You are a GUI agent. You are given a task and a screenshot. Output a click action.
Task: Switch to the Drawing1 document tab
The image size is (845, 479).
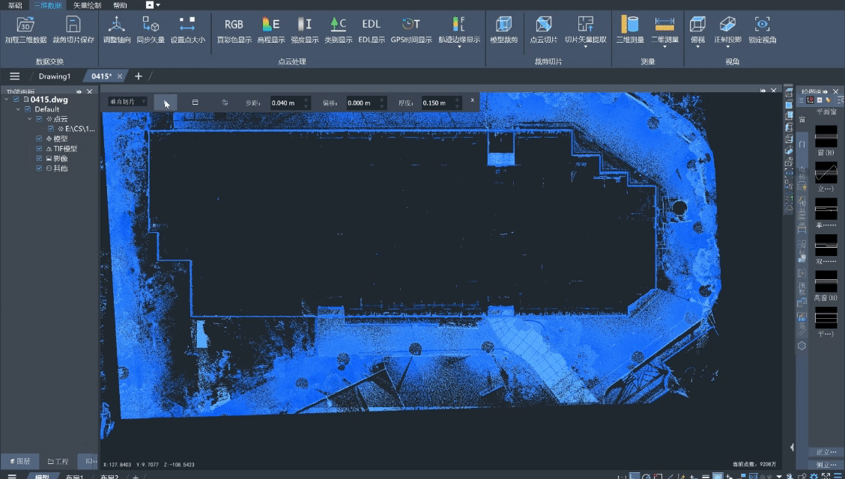[55, 76]
